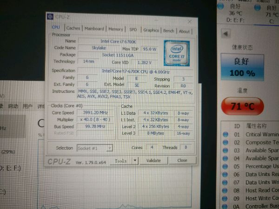Click the Close button in CPU-Z
Screen dimensions: 279x209
pyautogui.click(x=182, y=160)
